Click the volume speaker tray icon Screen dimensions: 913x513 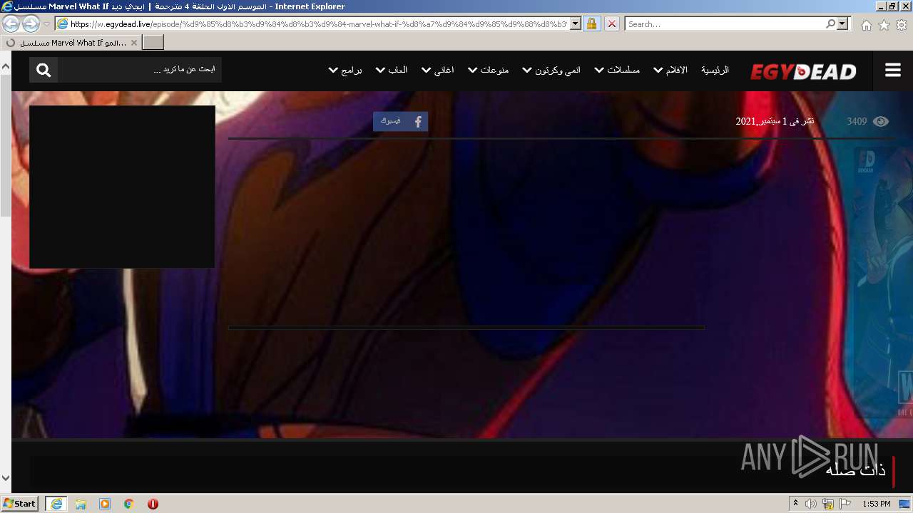(812, 504)
